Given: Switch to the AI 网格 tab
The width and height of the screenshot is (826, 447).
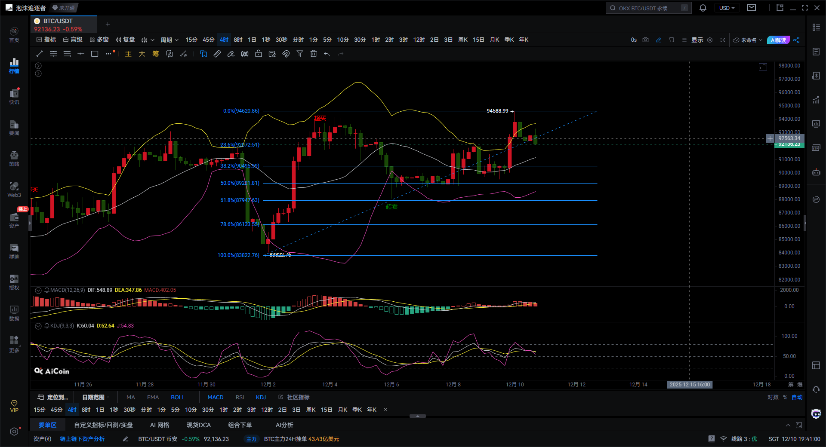Looking at the screenshot, I should (159, 425).
